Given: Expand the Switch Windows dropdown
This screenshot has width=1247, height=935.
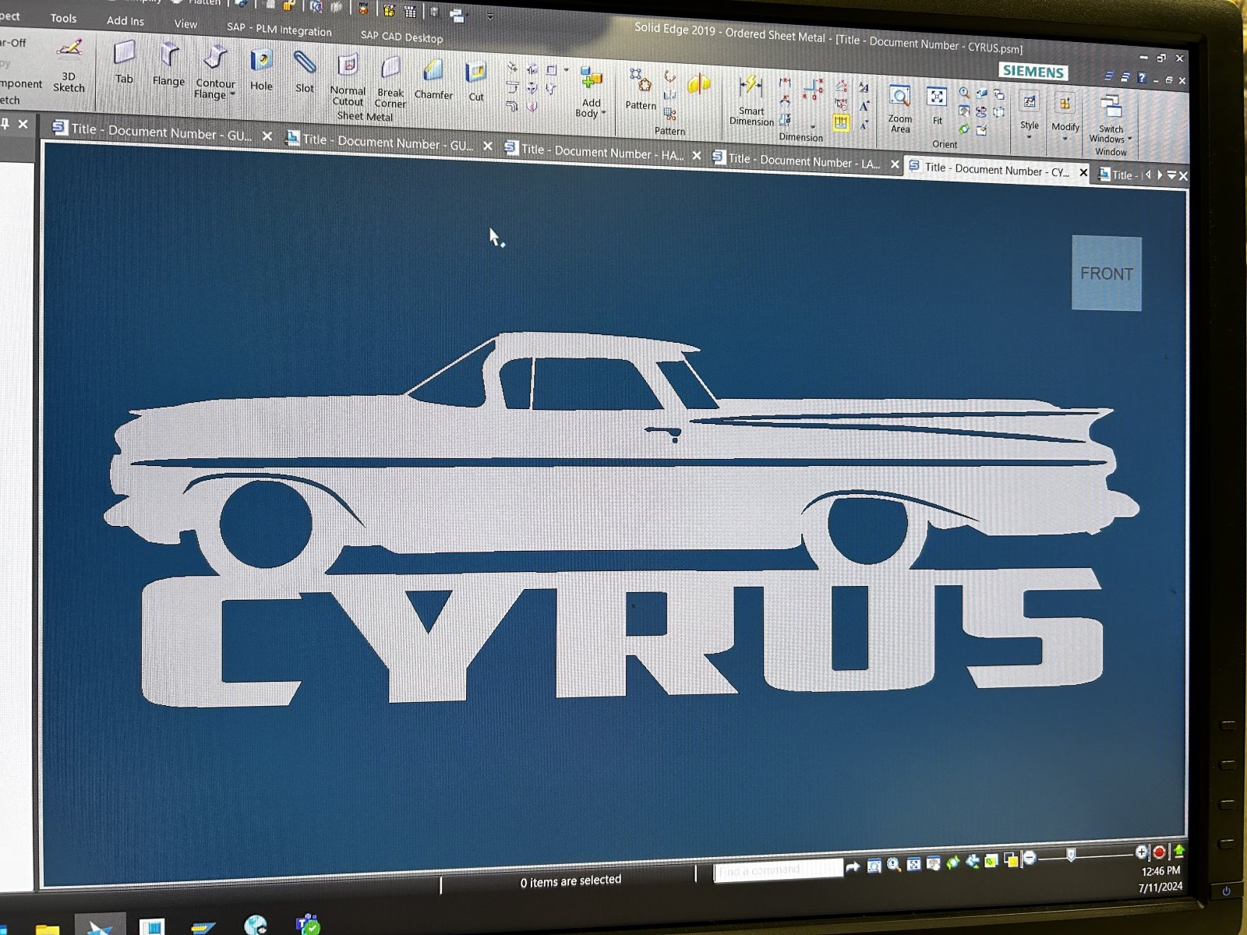Looking at the screenshot, I should coord(1129,139).
